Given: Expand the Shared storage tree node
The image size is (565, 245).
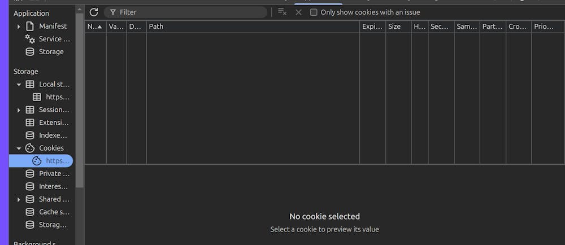Looking at the screenshot, I should [x=19, y=199].
